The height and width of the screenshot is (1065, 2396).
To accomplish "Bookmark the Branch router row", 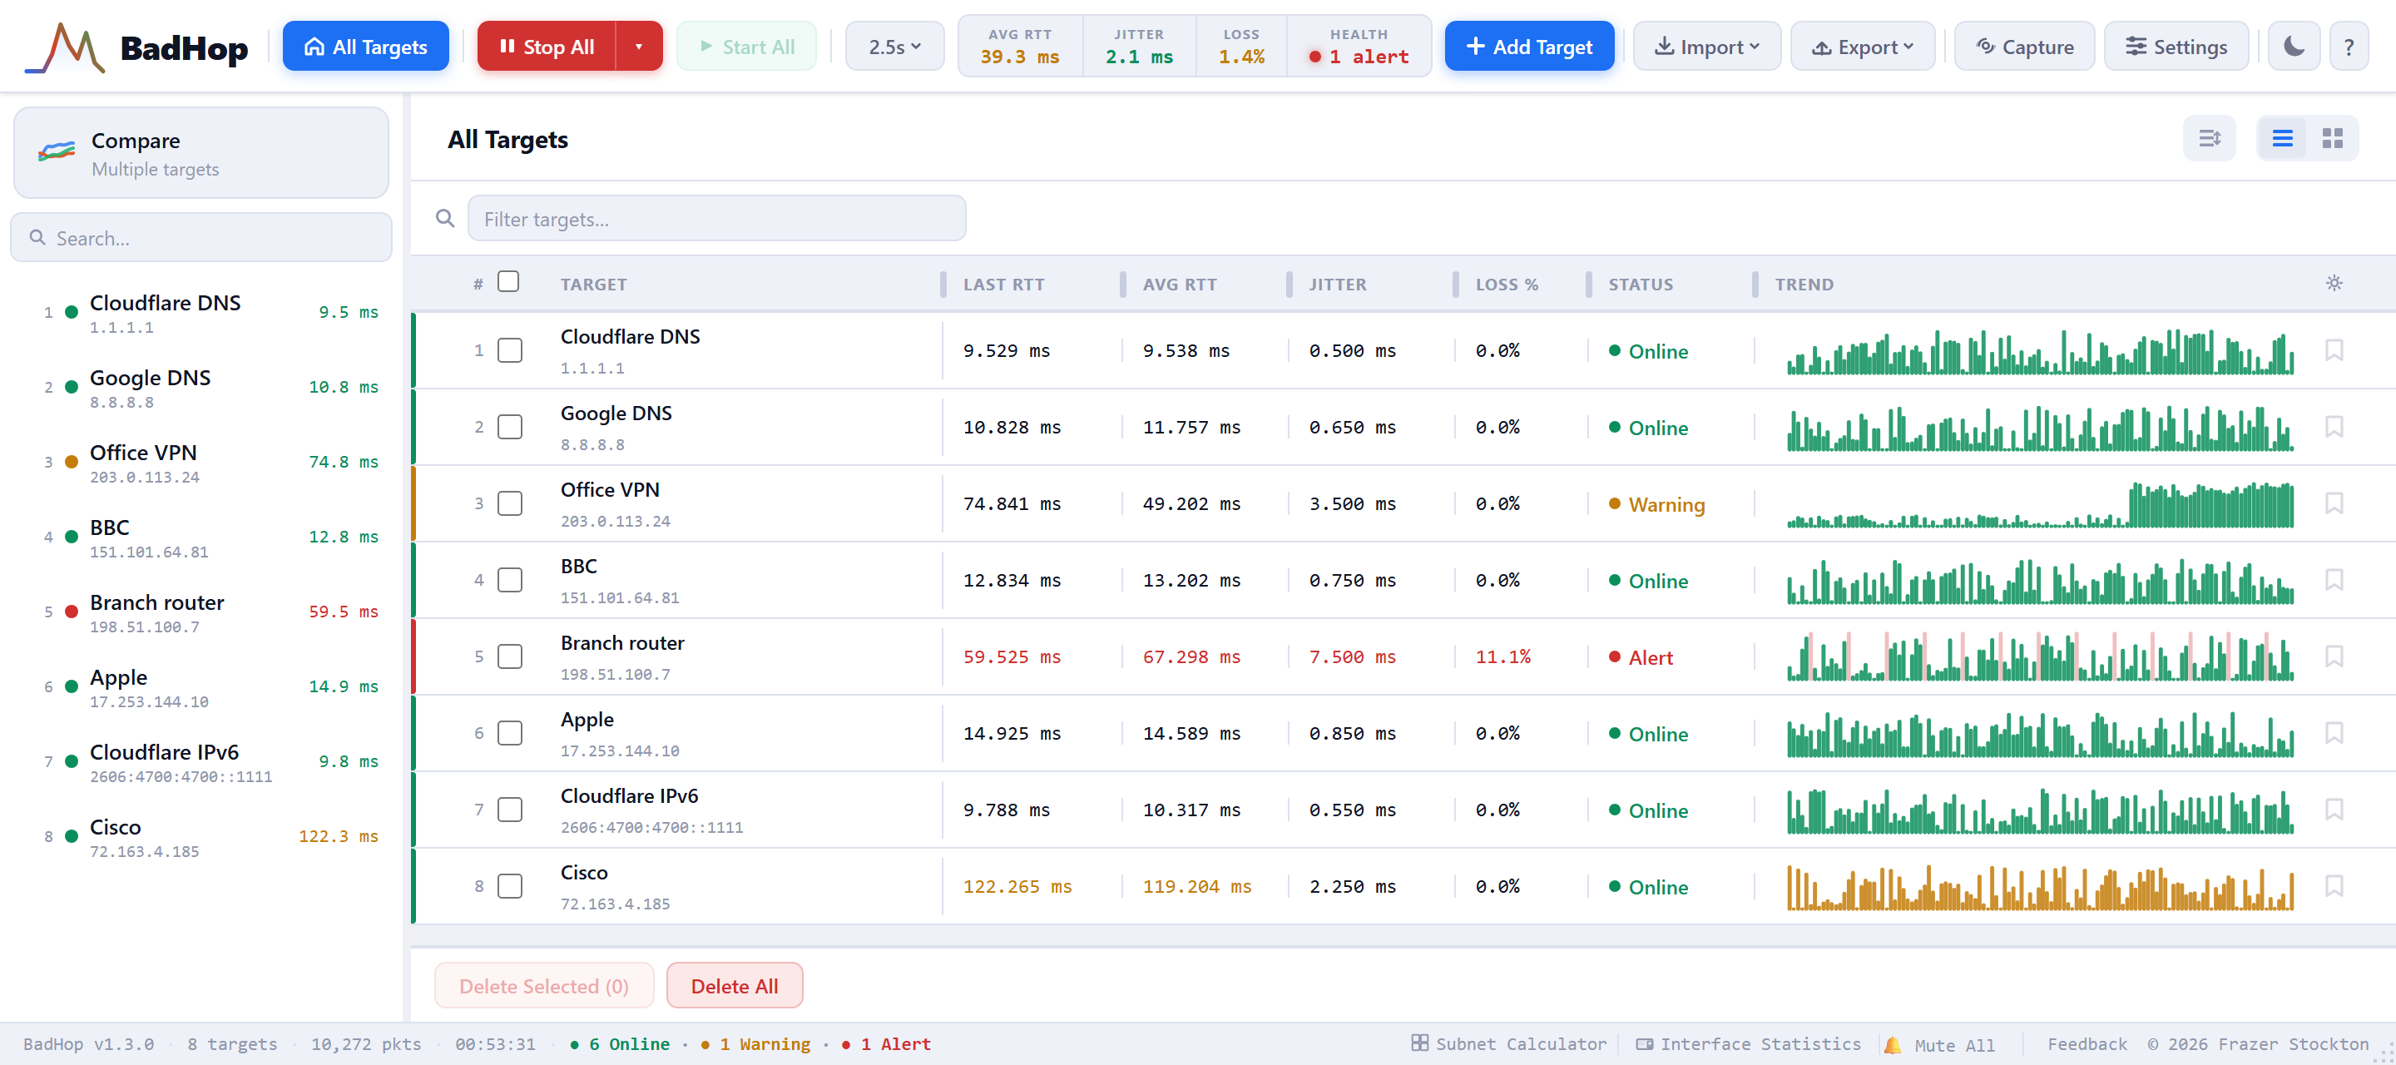I will coord(2334,656).
